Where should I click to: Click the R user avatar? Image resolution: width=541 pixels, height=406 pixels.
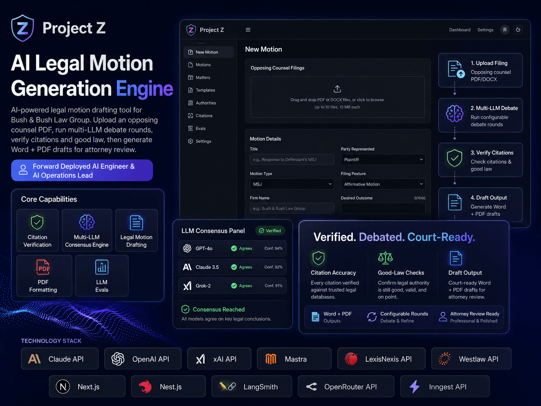[x=505, y=30]
